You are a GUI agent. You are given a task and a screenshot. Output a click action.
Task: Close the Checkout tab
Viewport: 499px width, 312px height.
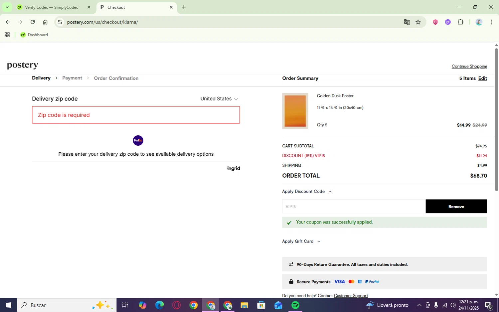point(171,7)
